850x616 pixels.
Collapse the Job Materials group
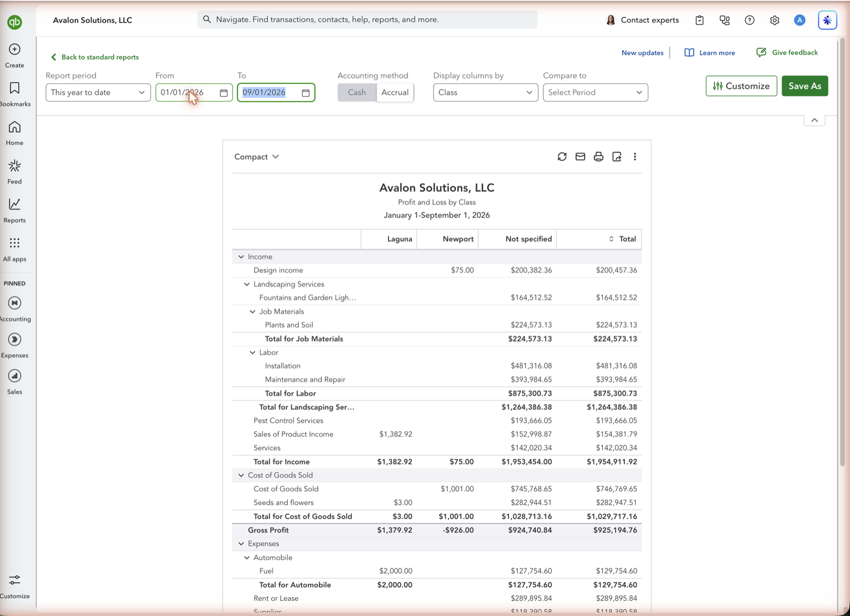pos(253,311)
